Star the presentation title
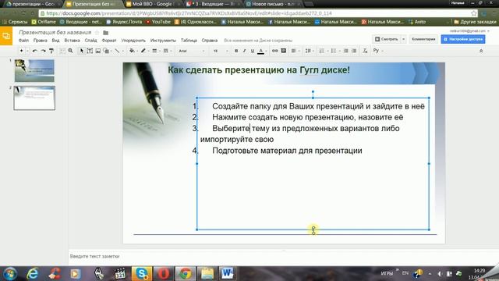The height and width of the screenshot is (281, 499). point(97,33)
